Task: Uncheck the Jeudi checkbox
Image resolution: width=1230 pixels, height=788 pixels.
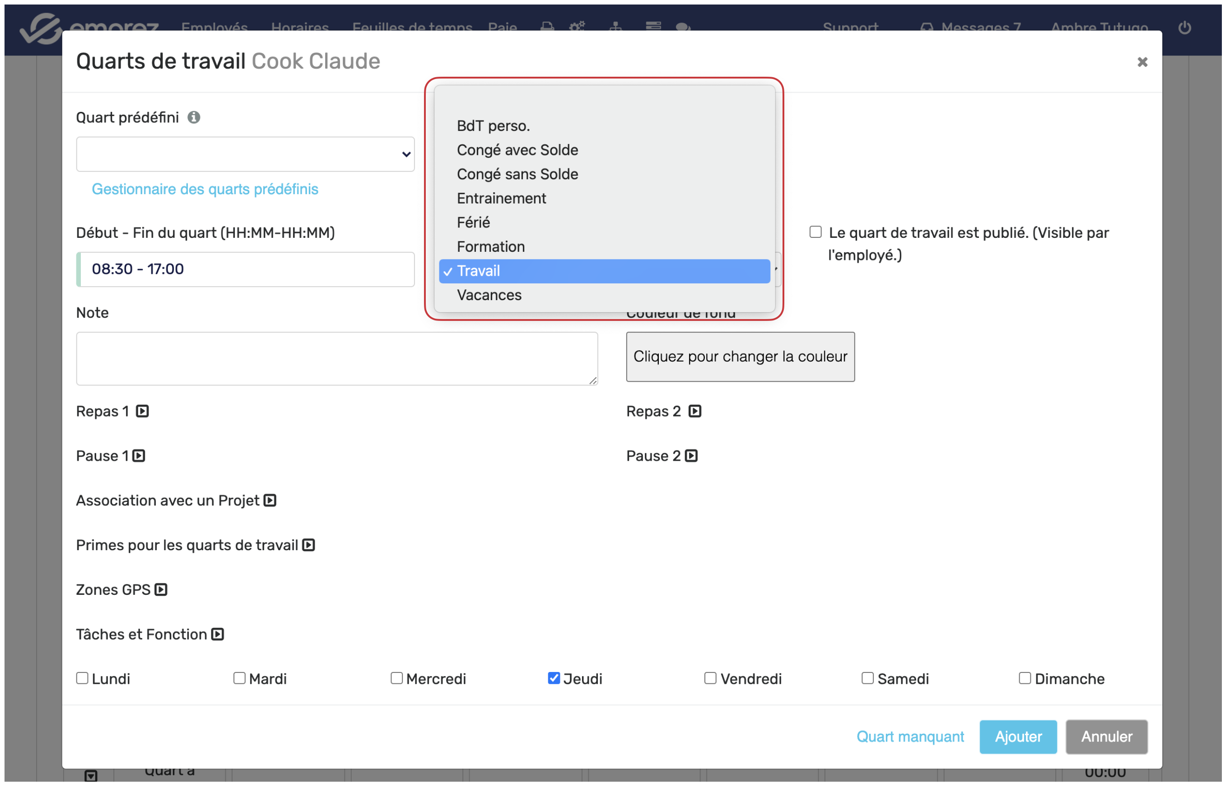Action: click(x=554, y=679)
